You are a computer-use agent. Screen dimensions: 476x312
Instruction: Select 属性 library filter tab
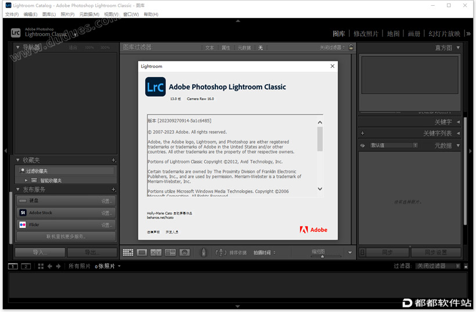coord(226,48)
